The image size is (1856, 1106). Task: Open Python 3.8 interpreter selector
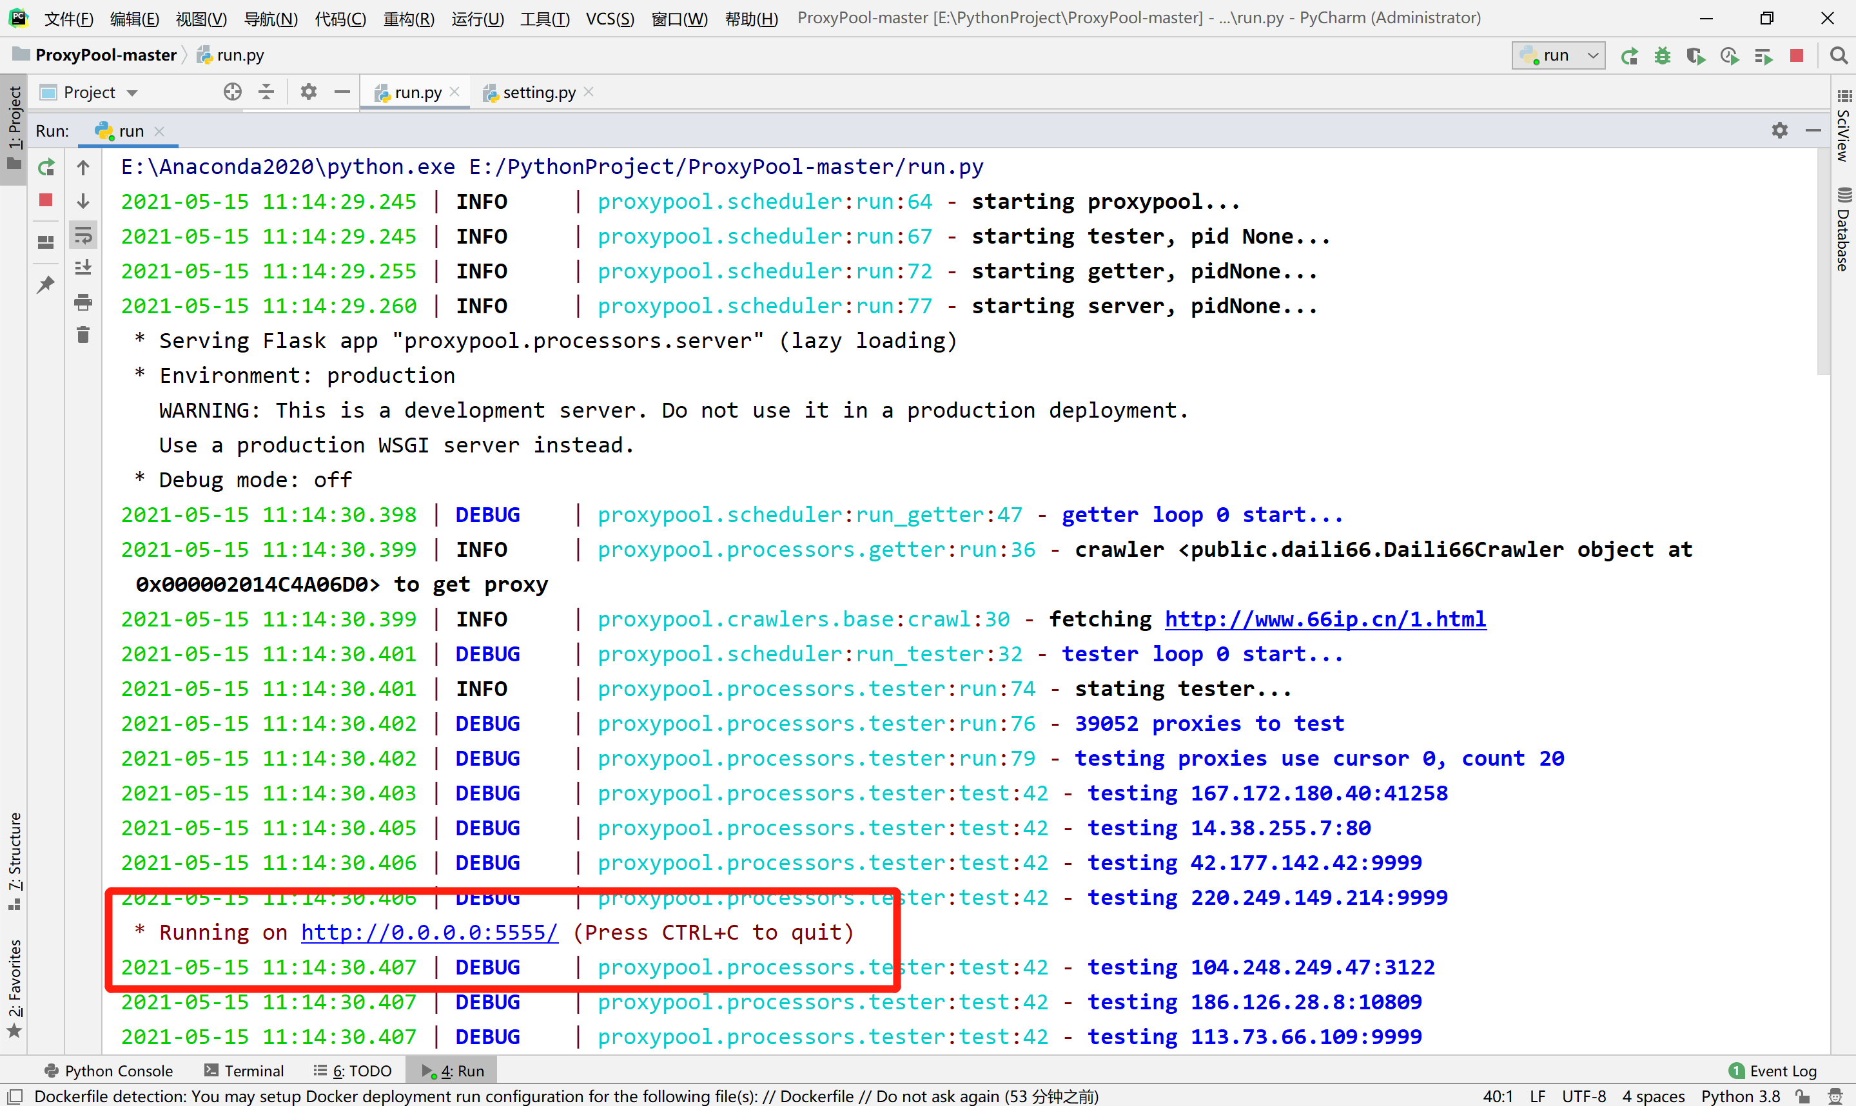point(1740,1096)
